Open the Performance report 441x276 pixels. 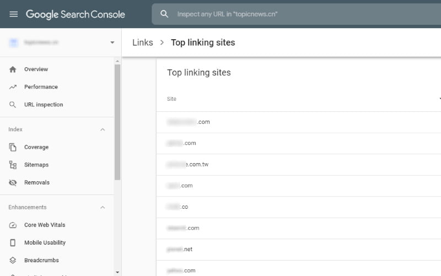pyautogui.click(x=41, y=87)
